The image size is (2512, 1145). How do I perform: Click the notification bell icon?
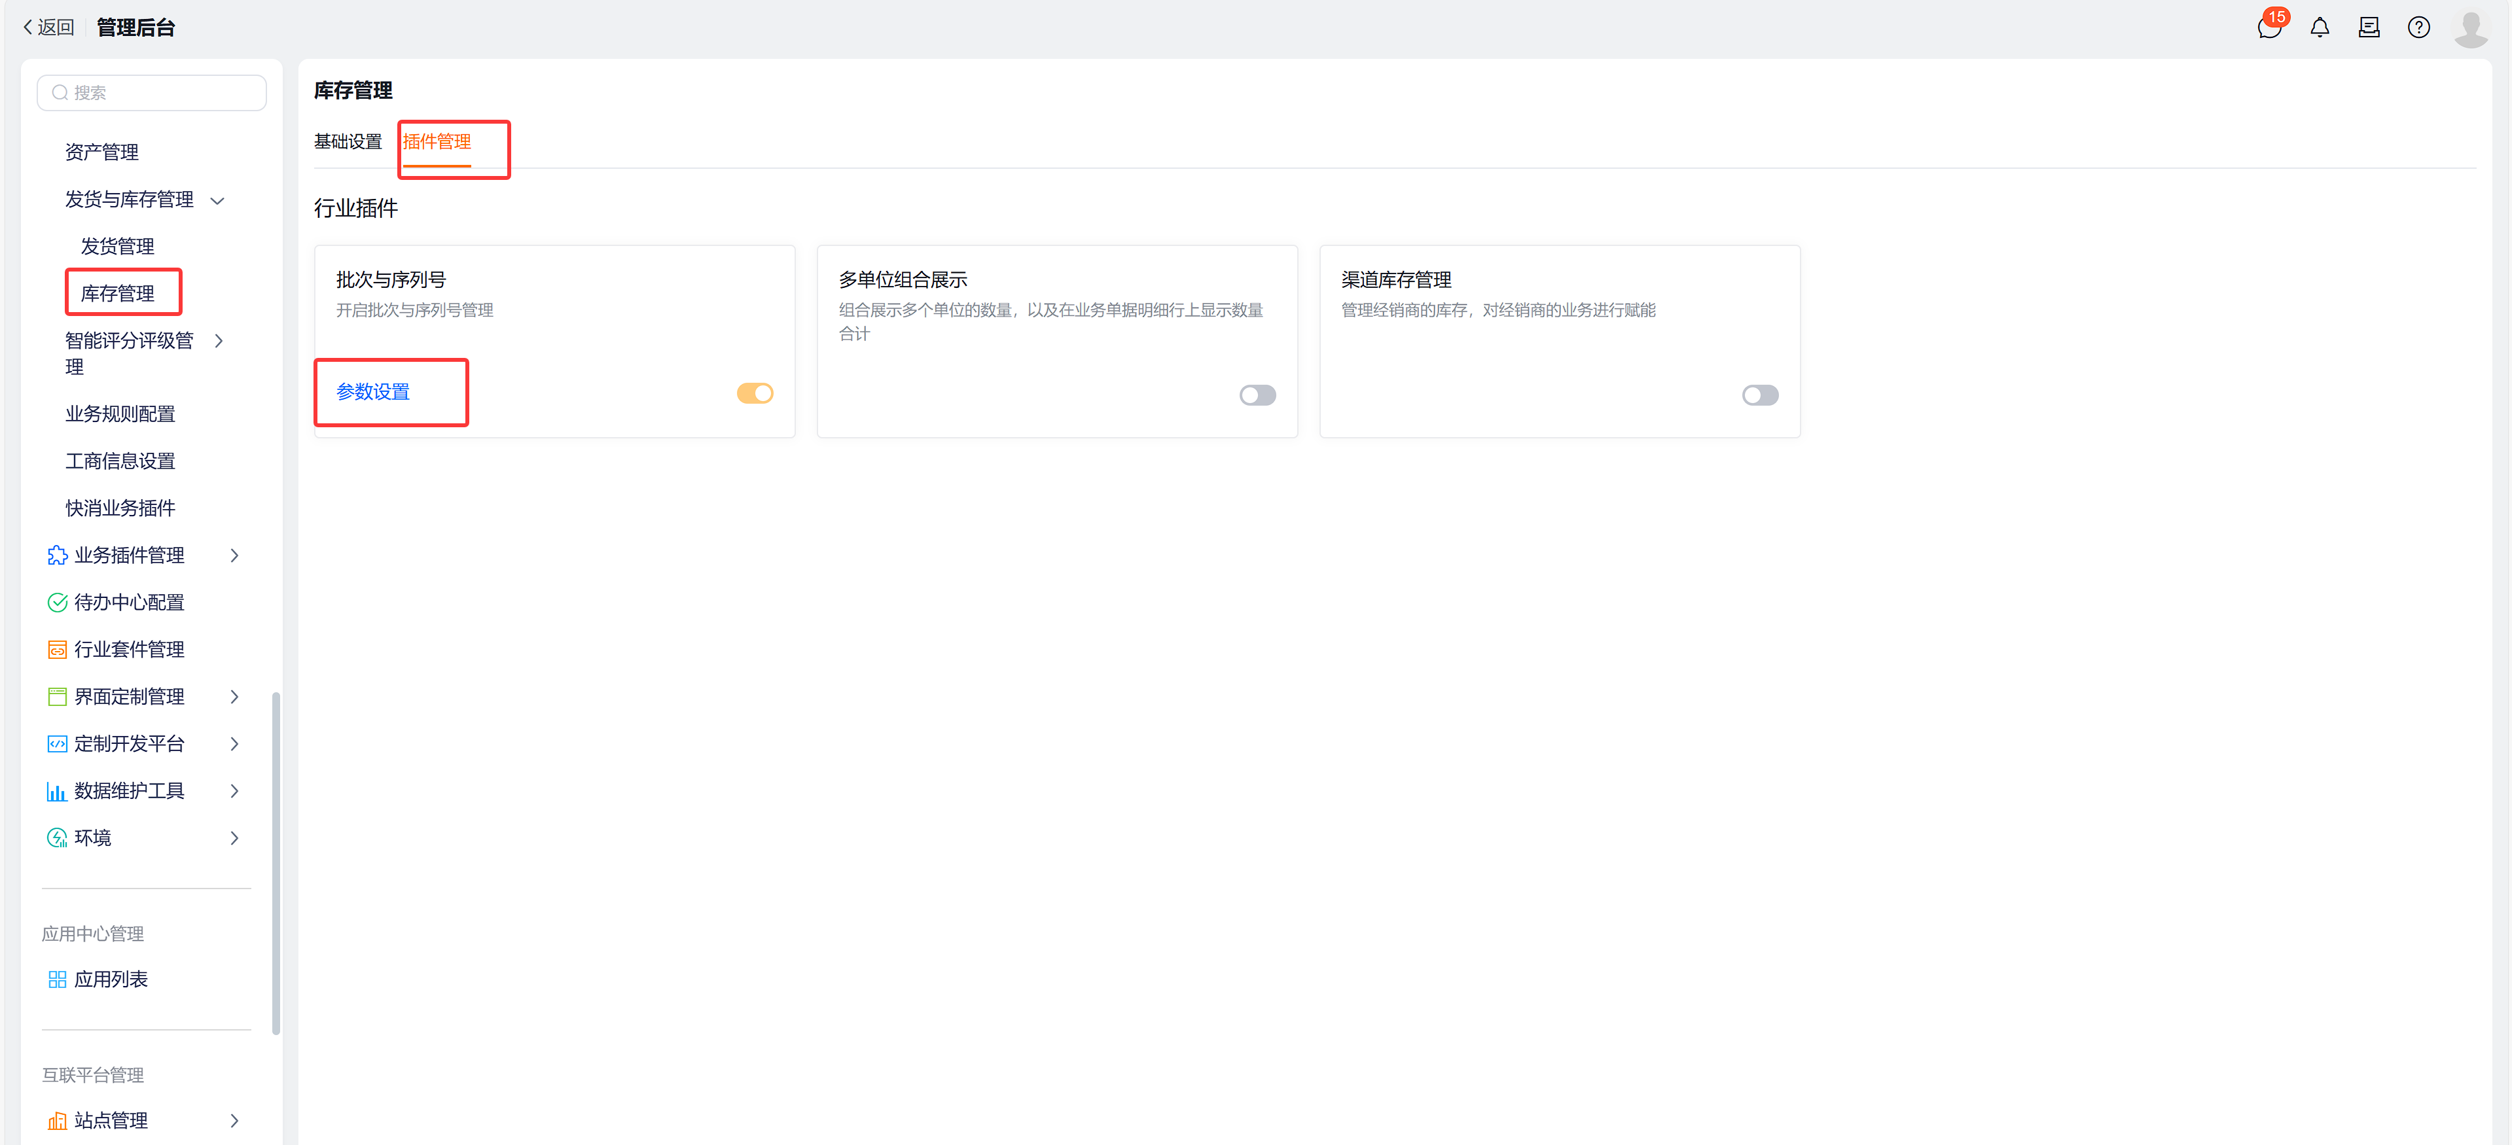(x=2320, y=27)
